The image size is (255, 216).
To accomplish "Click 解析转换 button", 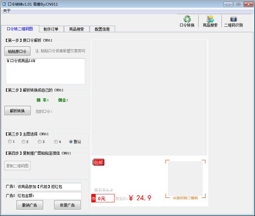I will click(x=17, y=111).
